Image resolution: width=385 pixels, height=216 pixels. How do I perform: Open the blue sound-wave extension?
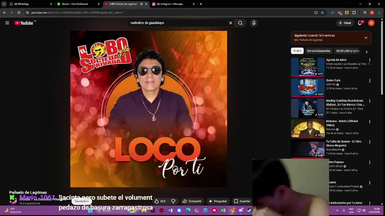tap(332, 13)
